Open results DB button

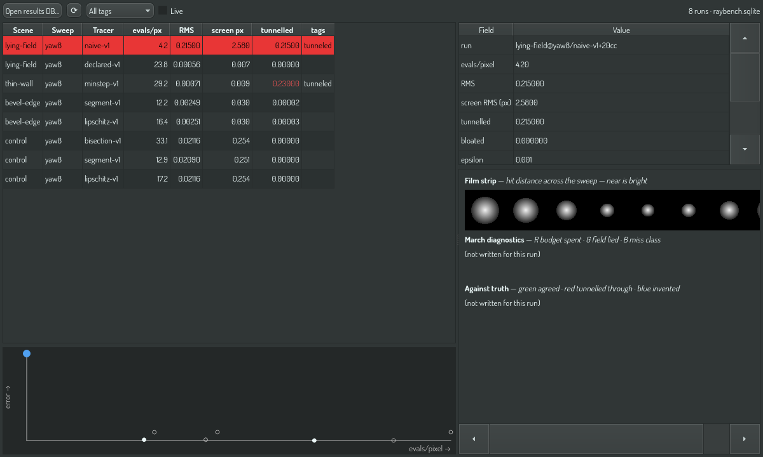(x=32, y=11)
